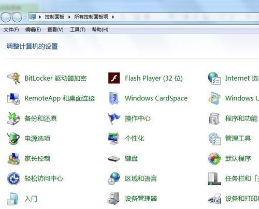This screenshot has height=209, width=259.
Task: Click the Control Panel address bar icon
Action: point(33,17)
